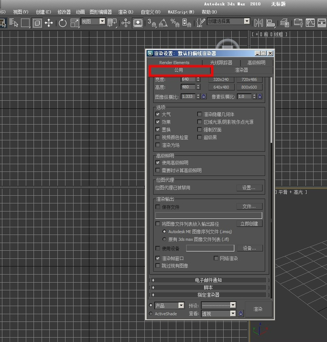Click the render dialog title bar icon
Image resolution: width=327 pixels, height=342 pixels.
tap(150, 53)
